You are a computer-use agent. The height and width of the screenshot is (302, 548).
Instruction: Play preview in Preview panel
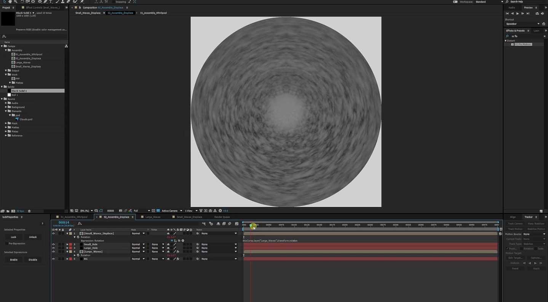coord(518,13)
